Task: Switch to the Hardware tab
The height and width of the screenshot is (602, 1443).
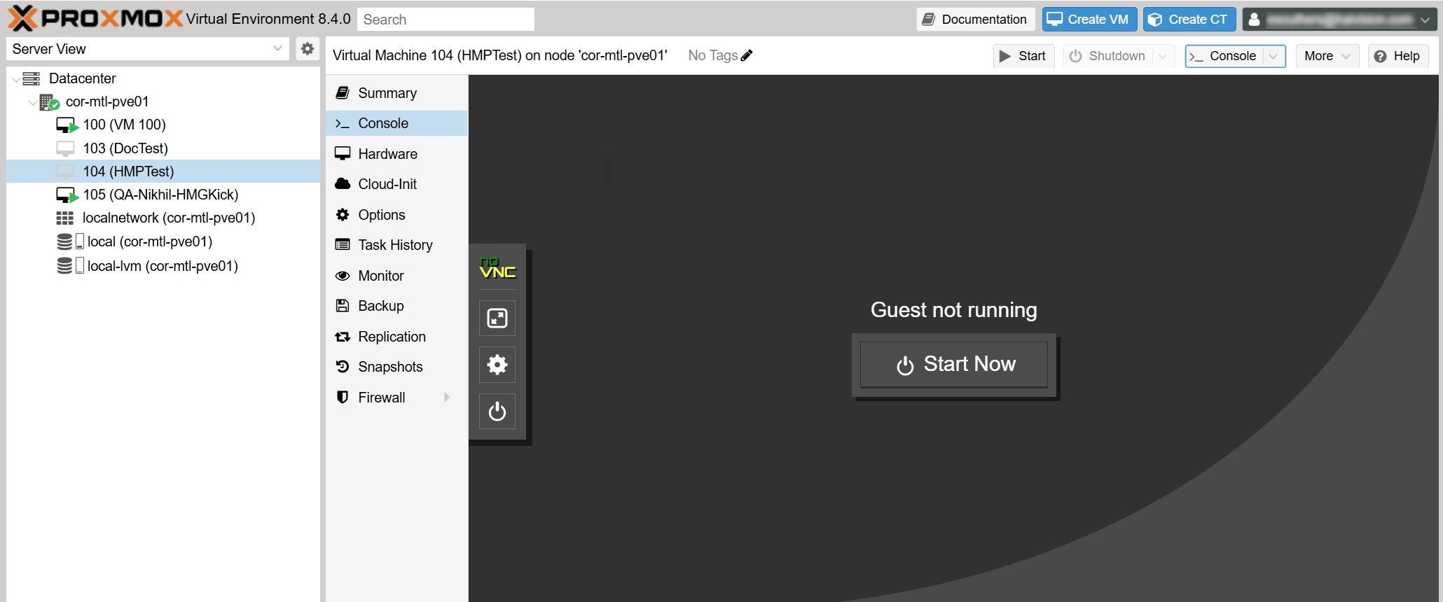Action: pos(387,154)
